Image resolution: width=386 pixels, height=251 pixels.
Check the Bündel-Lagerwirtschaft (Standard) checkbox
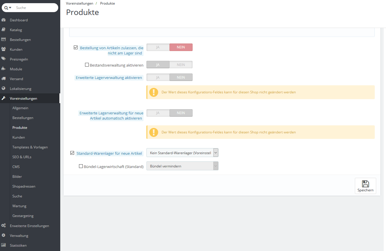[x=81, y=166]
